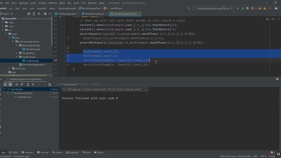Expand the StudentProj package
281x158 pixels.
pyautogui.click(x=16, y=53)
